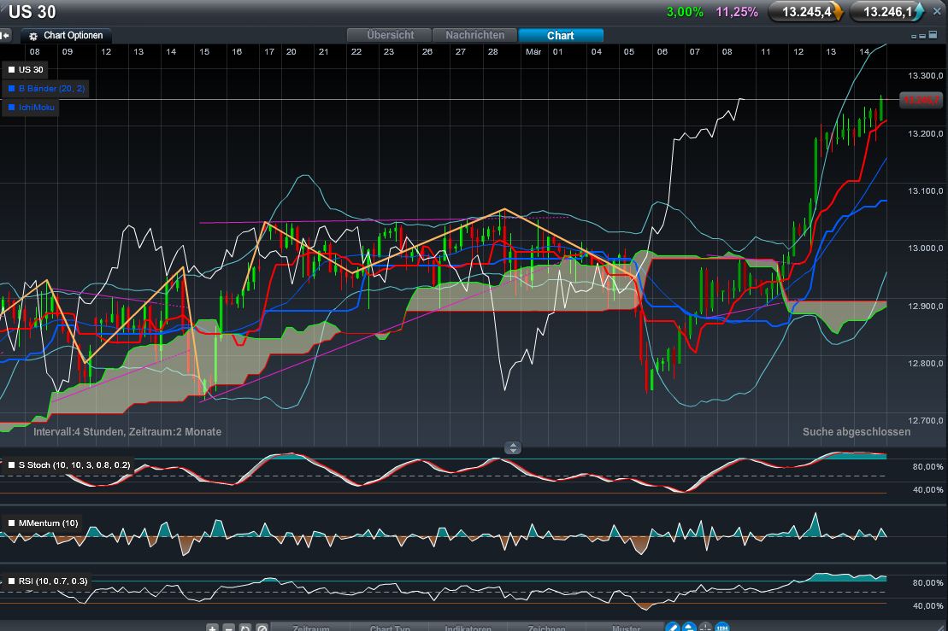Open the Indikatoren dropdown
The image size is (948, 631).
(x=468, y=627)
